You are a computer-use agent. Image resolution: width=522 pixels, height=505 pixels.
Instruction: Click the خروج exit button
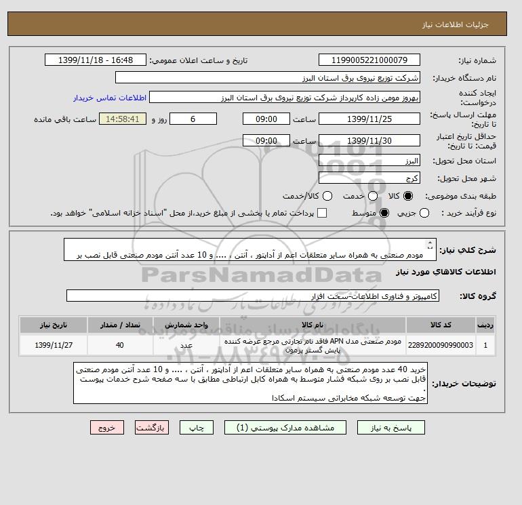point(107,428)
